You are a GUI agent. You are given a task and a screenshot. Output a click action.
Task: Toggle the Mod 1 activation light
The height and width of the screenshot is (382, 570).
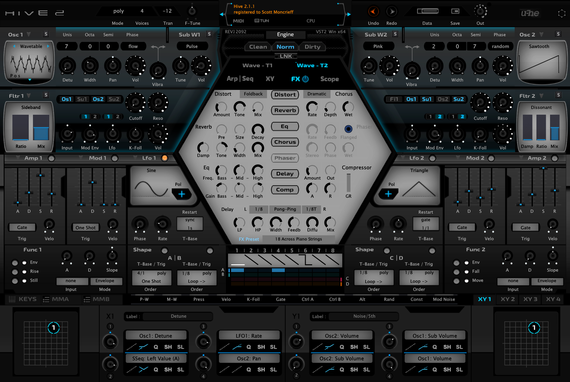(115, 158)
